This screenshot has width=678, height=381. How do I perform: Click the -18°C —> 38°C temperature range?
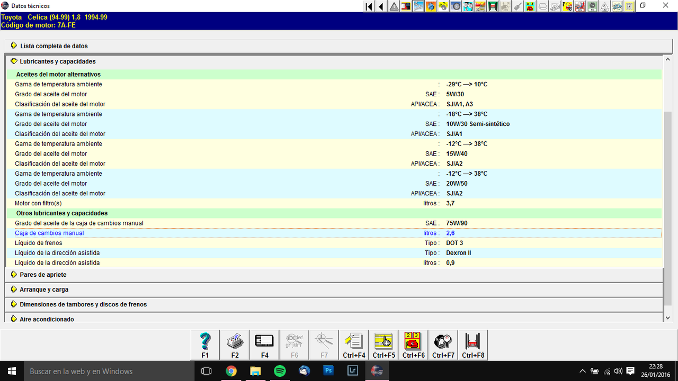tap(467, 114)
